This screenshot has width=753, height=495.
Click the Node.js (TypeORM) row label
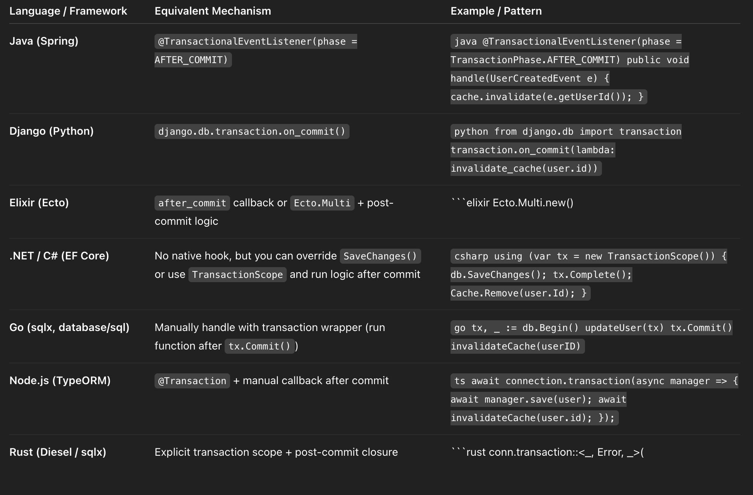pos(60,381)
